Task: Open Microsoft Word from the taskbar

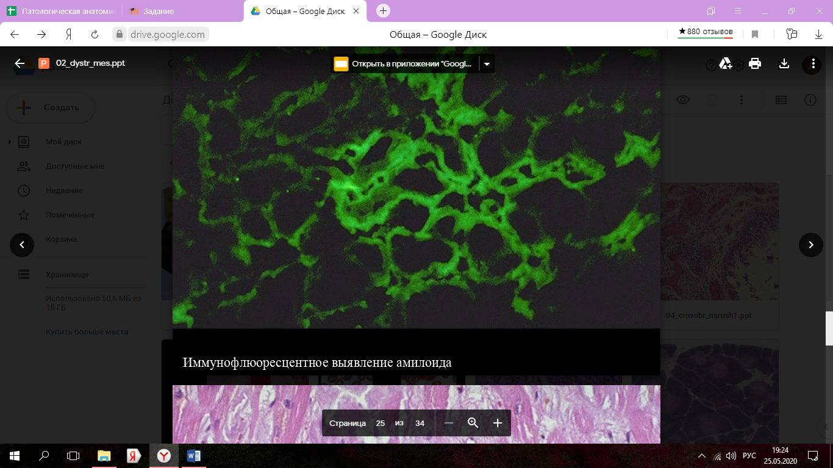Action: (x=194, y=456)
